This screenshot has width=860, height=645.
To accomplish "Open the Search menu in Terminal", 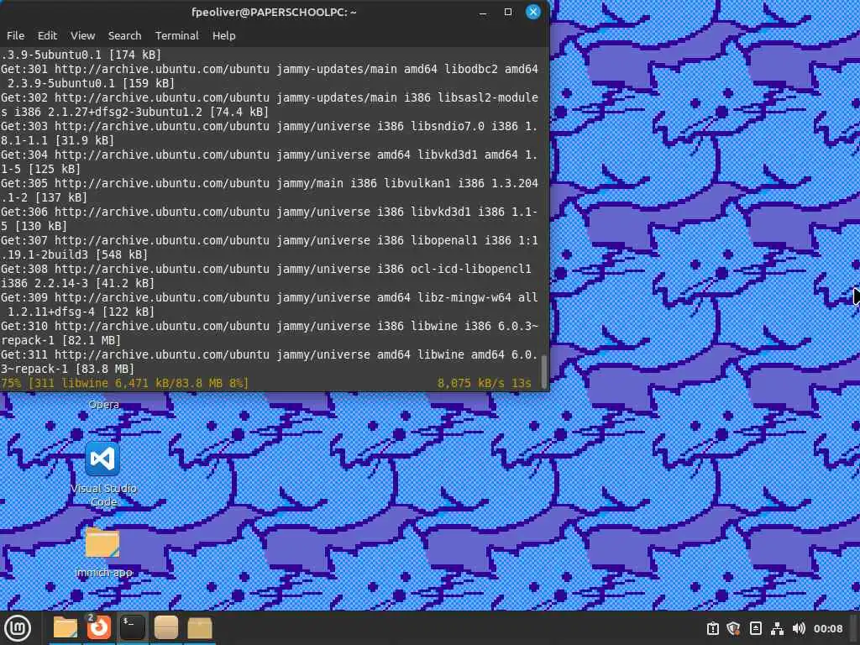I will tap(124, 35).
